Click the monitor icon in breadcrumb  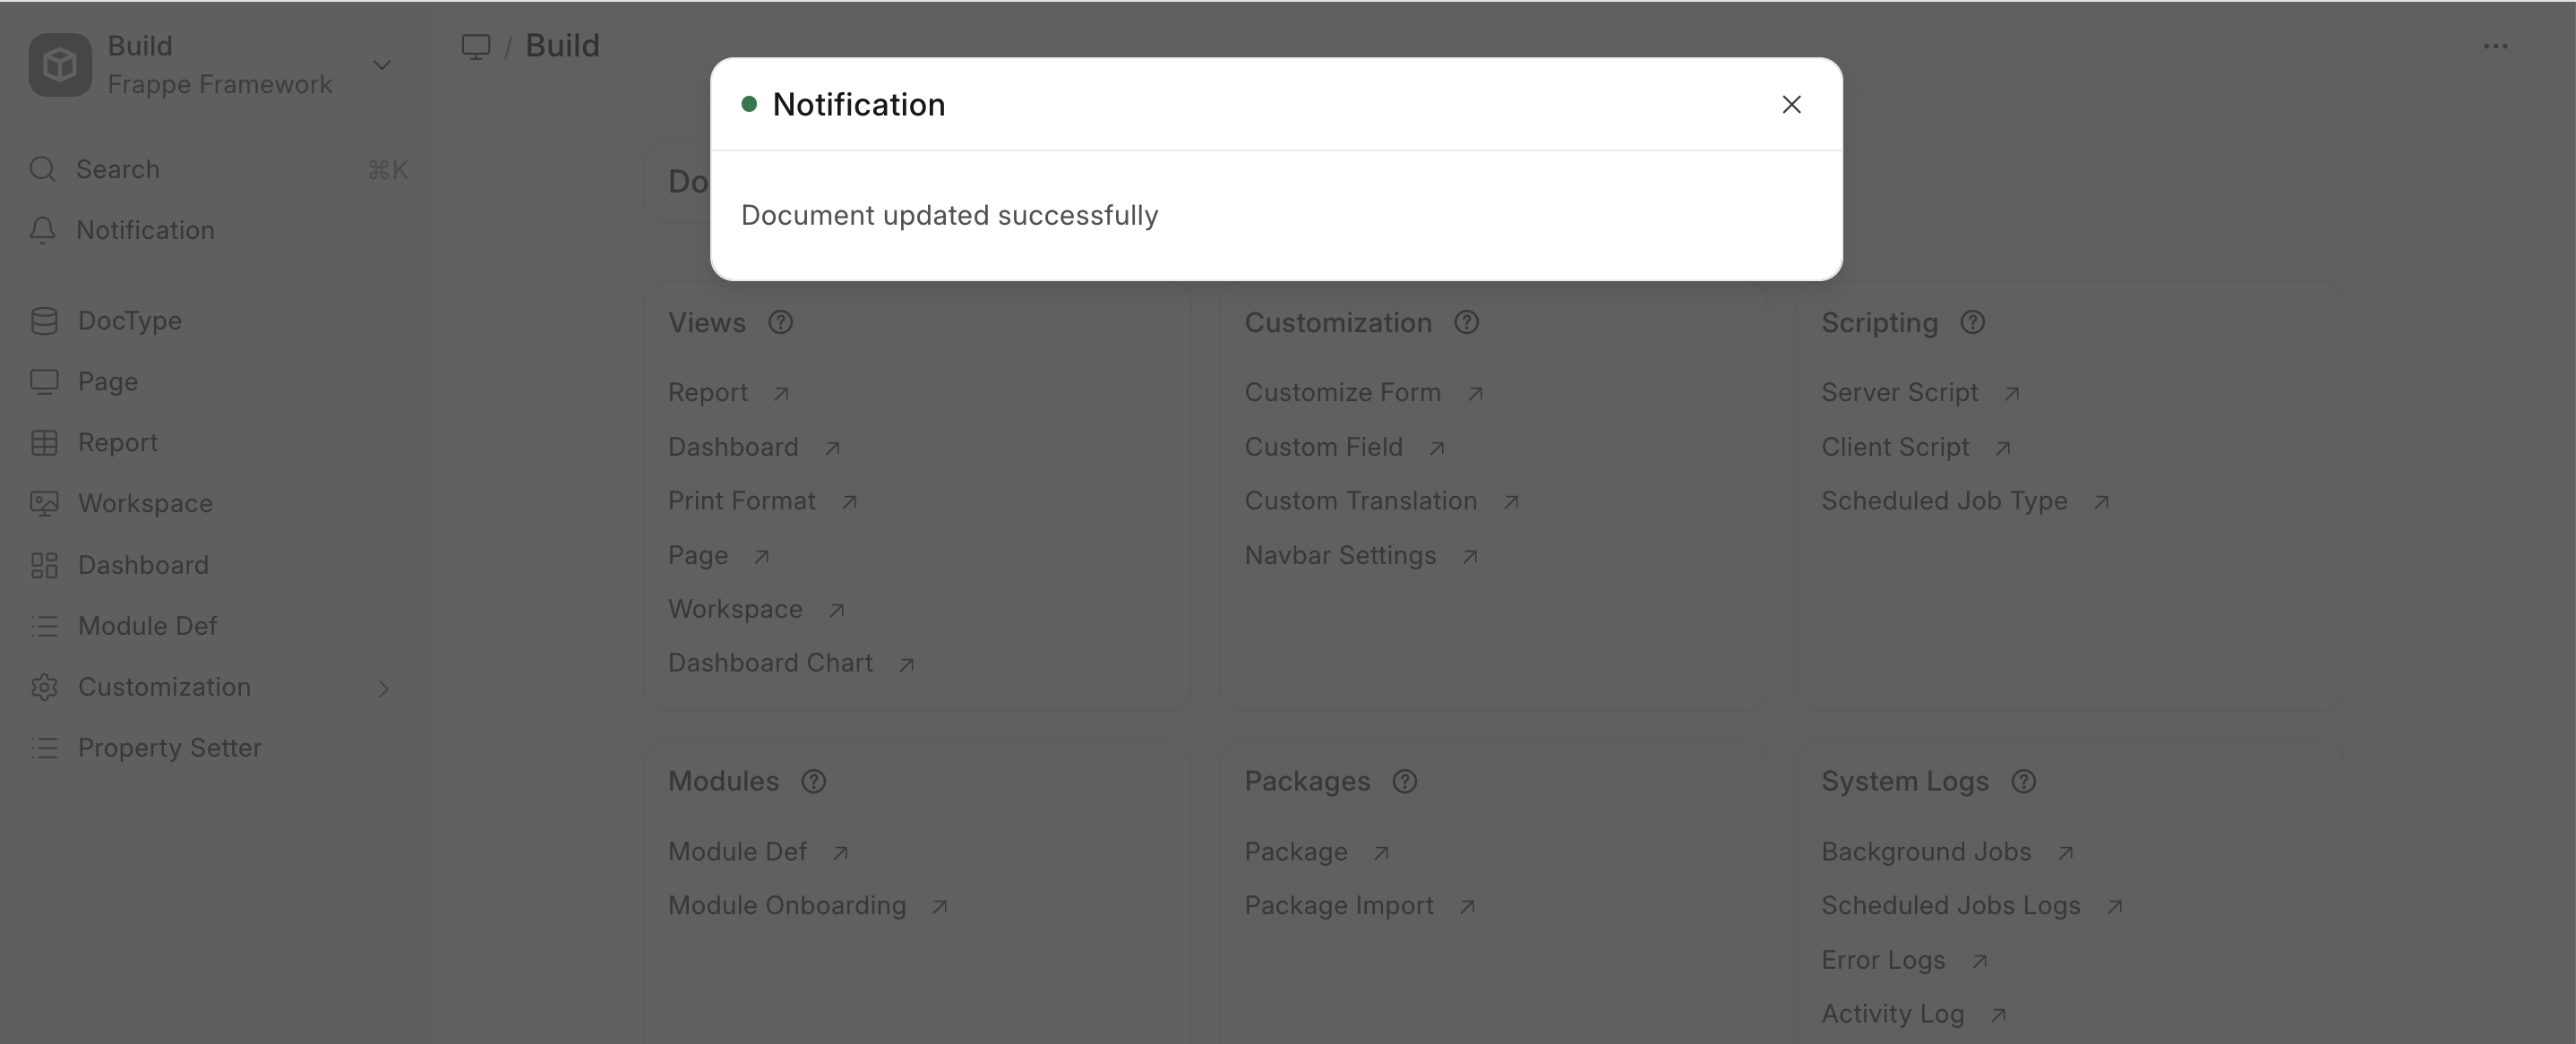click(x=476, y=46)
